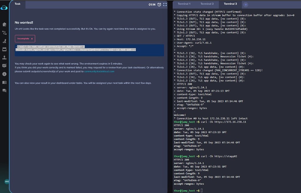Switch to the Terminal 2 tab
The height and width of the screenshot is (193, 301).
207,4
